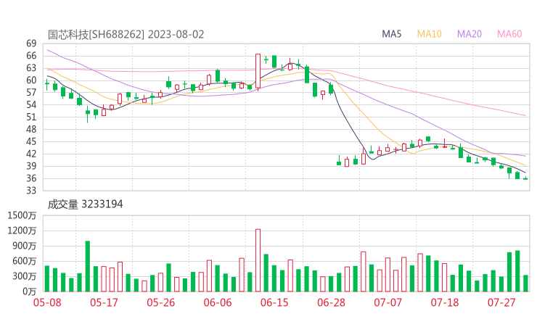Click the 48 price axis label
Screen dimensions: 537x319
pos(31,129)
